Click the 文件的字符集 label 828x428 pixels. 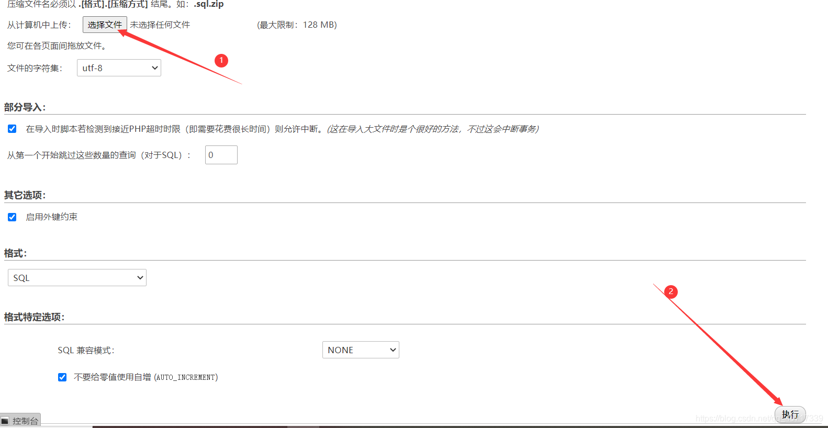(x=35, y=68)
